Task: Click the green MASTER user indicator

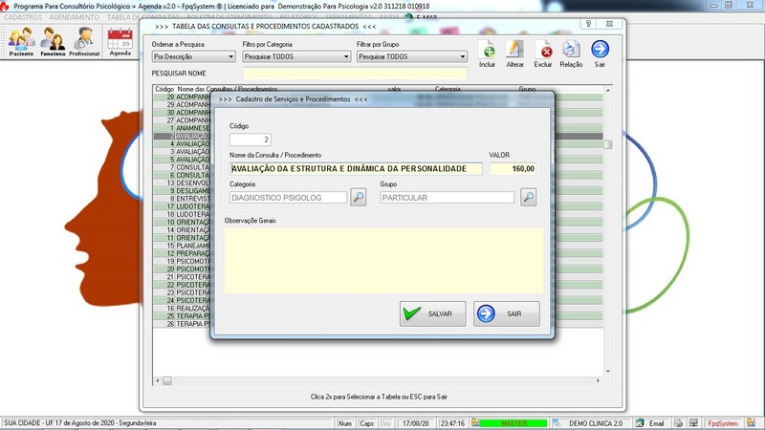Action: pyautogui.click(x=514, y=423)
